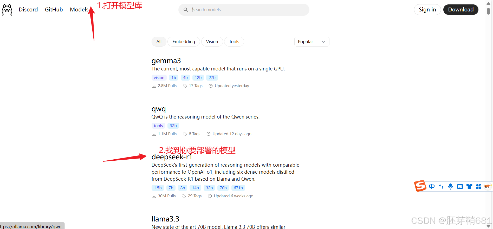Click the scrollbar down arrow
Viewport: 493px width, 229px height.
point(489,226)
